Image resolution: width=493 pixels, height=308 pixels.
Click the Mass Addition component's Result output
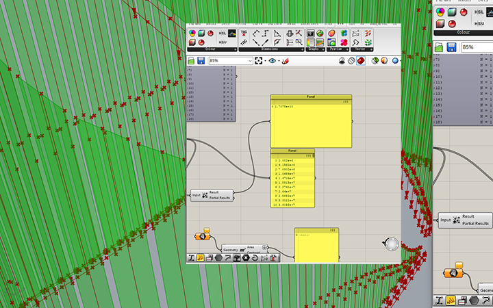(x=214, y=193)
